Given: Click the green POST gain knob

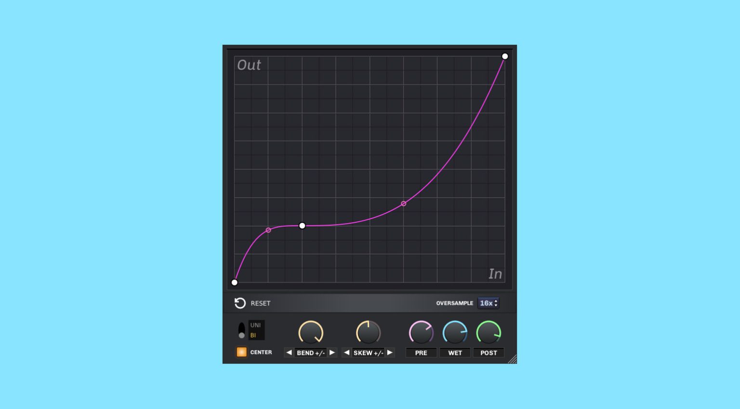Looking at the screenshot, I should pos(489,332).
